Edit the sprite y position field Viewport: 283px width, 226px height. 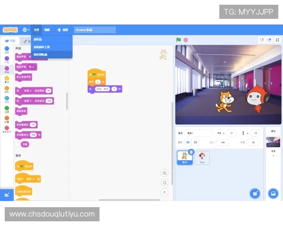click(x=255, y=133)
